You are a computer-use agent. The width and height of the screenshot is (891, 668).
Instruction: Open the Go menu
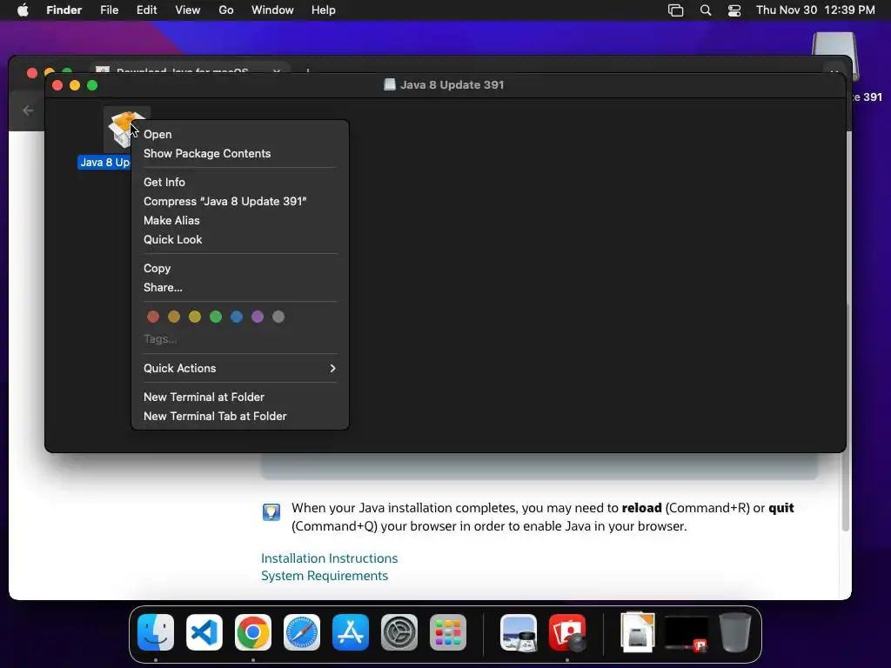(x=226, y=10)
